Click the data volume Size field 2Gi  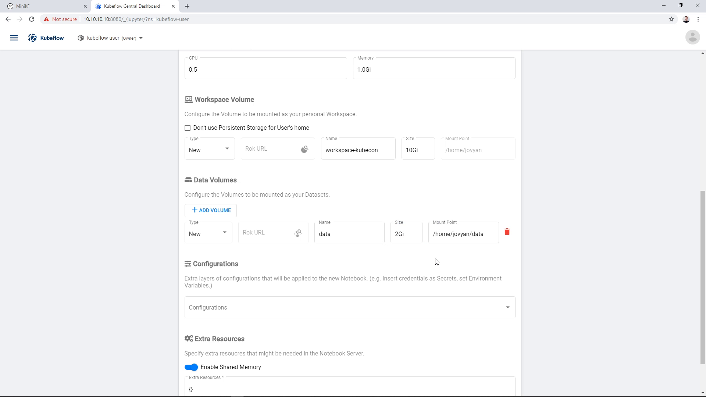(x=406, y=232)
